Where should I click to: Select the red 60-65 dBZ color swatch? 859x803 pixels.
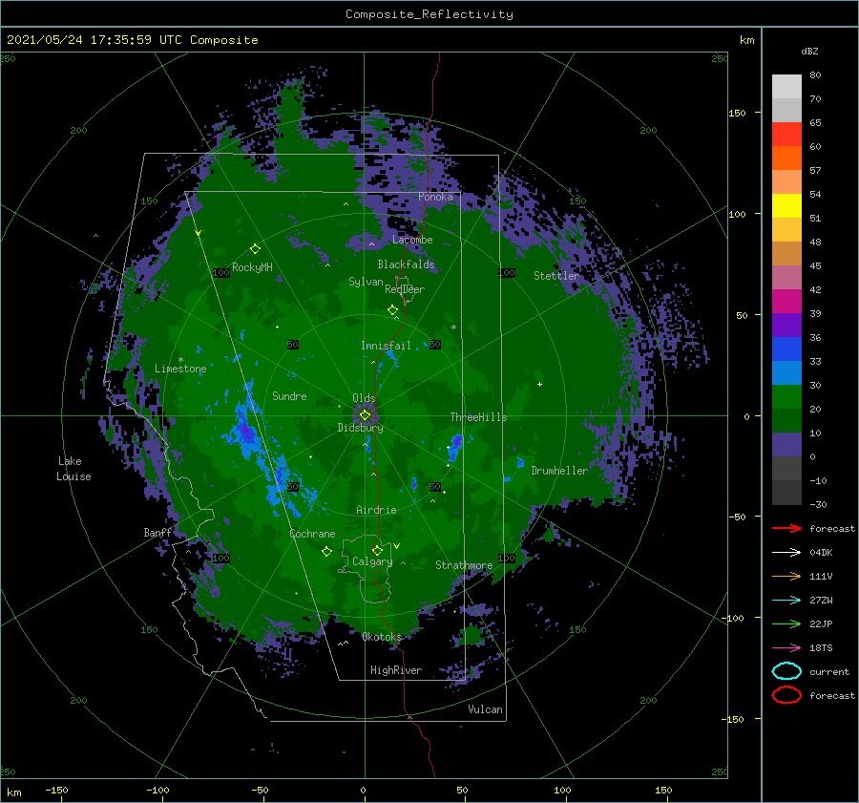(x=786, y=135)
